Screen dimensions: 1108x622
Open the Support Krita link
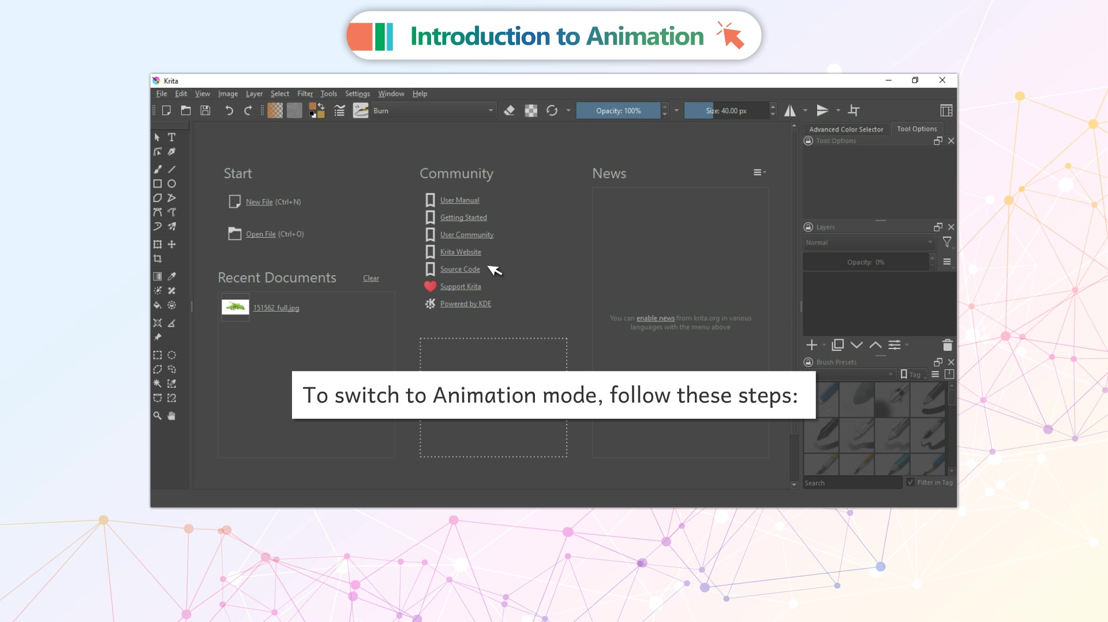(461, 287)
